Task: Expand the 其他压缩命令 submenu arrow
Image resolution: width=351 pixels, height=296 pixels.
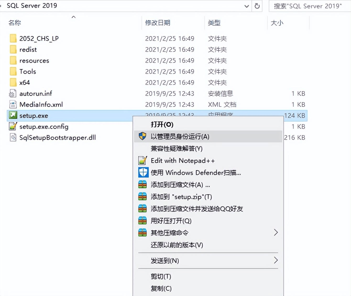Action: point(276,232)
